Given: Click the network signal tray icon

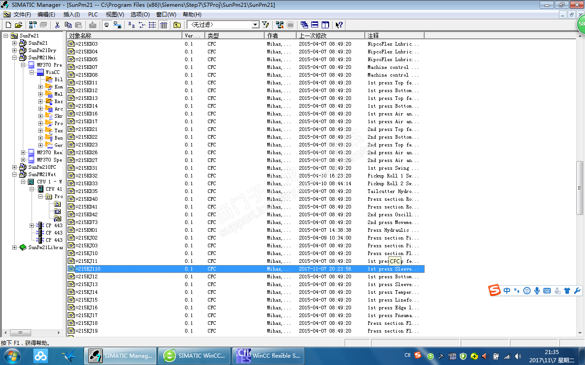Looking at the screenshot, I should click(507, 356).
